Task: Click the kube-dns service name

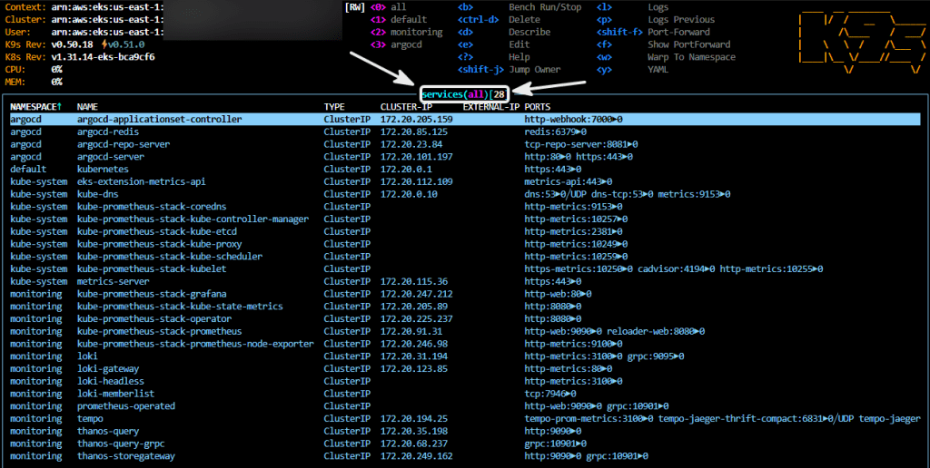Action: point(98,194)
